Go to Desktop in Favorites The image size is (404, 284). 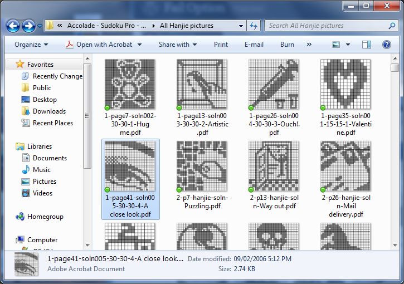coord(45,100)
